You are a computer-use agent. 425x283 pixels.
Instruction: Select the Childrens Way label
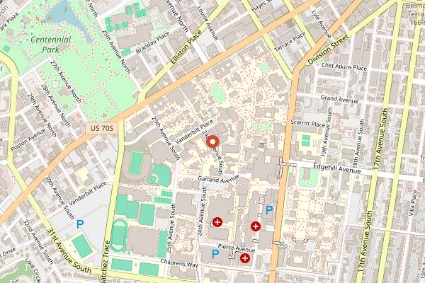179,262
